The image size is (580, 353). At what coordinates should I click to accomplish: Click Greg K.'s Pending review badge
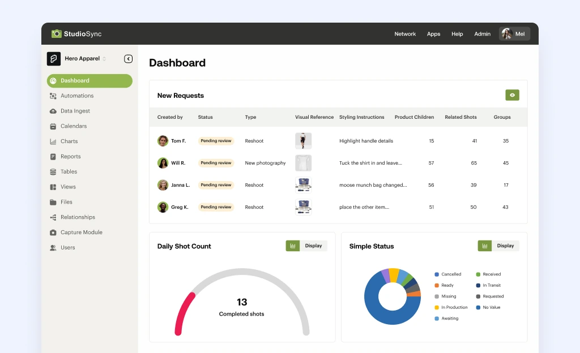pos(216,207)
